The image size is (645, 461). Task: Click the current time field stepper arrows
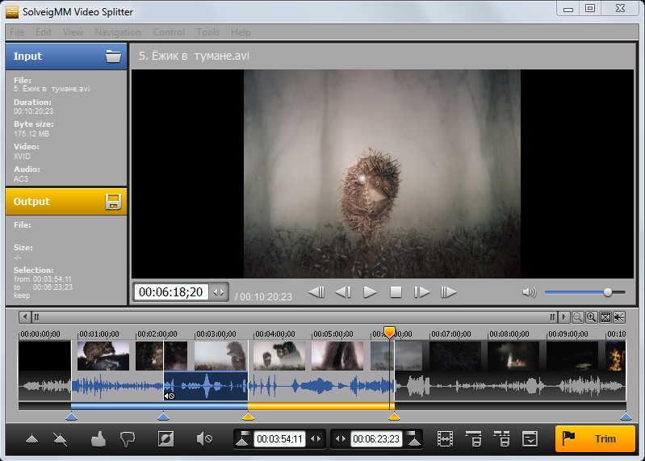point(219,292)
